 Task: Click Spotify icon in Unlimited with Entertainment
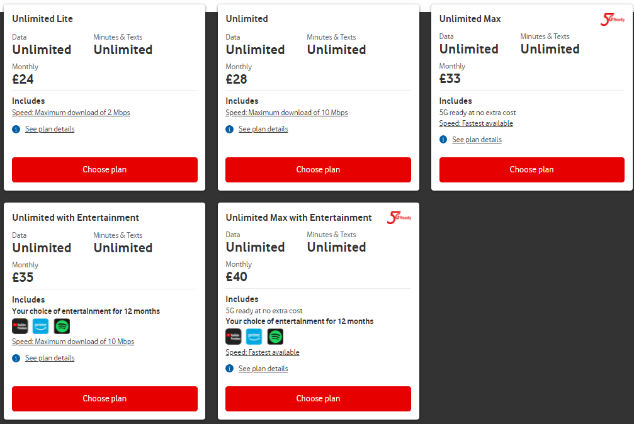point(62,326)
